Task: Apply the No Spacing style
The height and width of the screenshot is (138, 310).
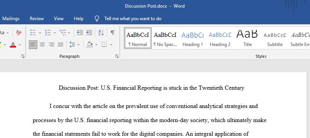Action: (x=165, y=38)
